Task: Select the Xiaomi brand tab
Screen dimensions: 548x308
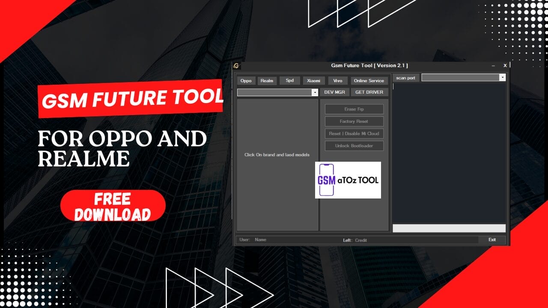Action: [313, 80]
